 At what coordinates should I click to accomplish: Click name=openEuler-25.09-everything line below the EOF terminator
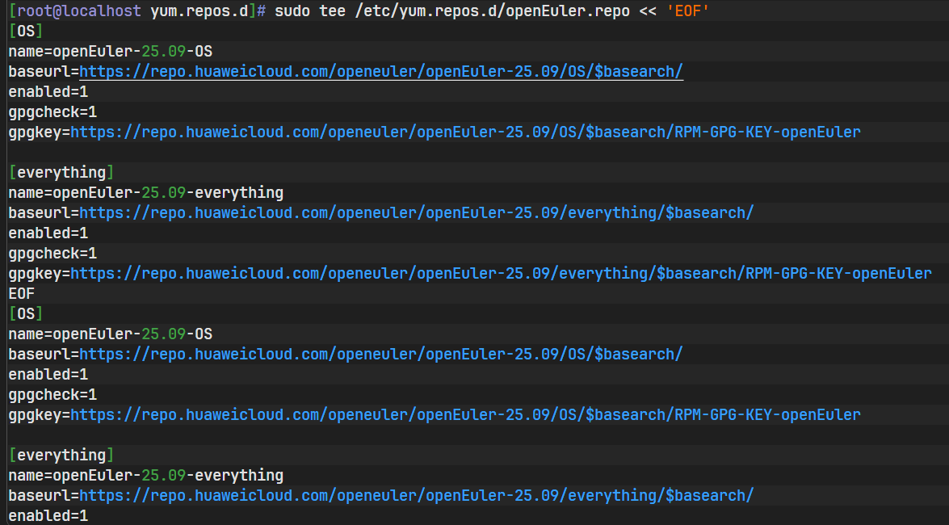point(146,476)
